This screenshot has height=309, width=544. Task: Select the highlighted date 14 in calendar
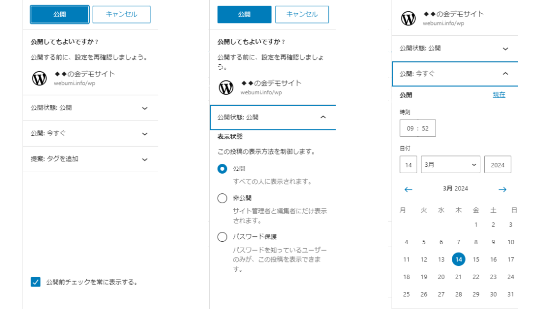coord(458,259)
